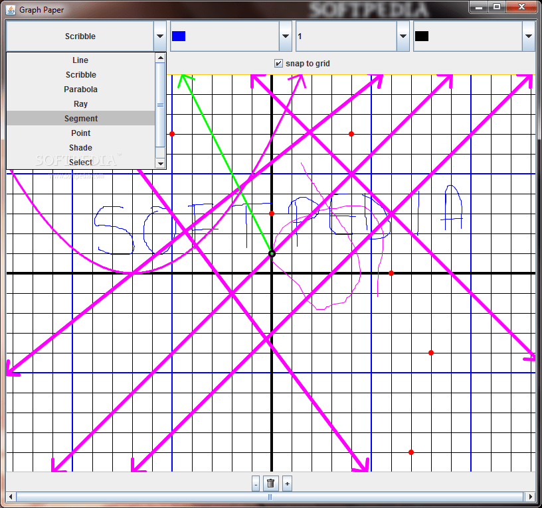This screenshot has width=542, height=508.
Task: Activate the Select tool
Action: click(x=80, y=162)
